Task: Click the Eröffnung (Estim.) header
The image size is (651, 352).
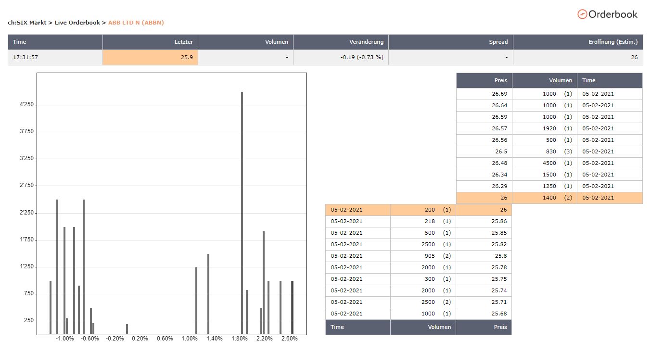Action: click(613, 42)
